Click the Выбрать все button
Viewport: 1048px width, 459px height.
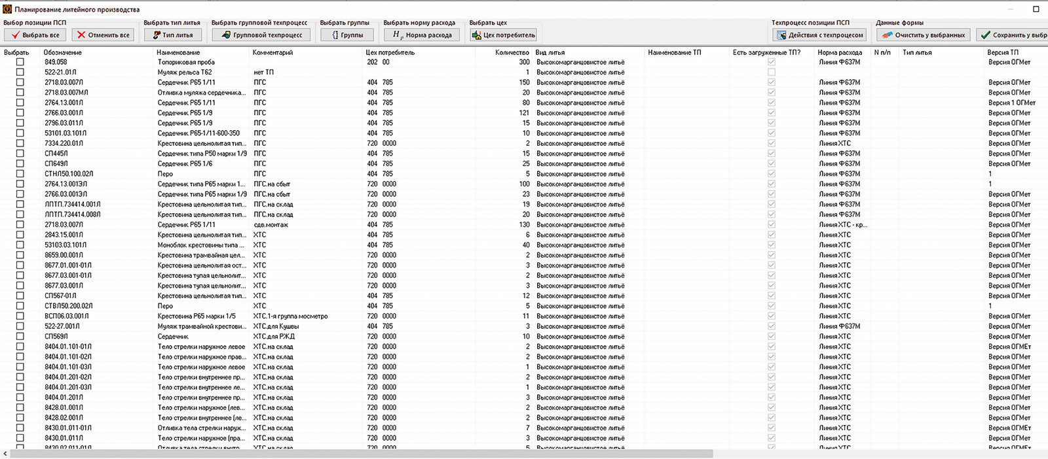point(35,35)
